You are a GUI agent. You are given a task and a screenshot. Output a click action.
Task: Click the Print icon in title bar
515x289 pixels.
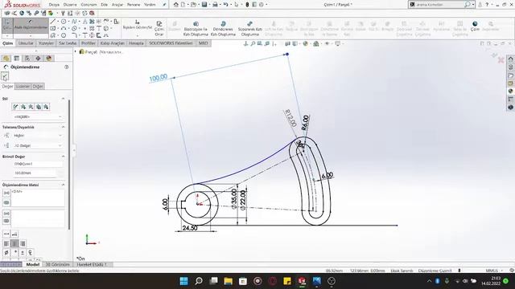pos(215,5)
